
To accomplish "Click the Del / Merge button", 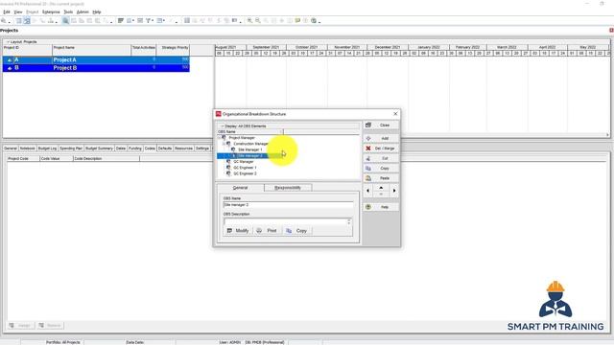I will click(x=381, y=149).
